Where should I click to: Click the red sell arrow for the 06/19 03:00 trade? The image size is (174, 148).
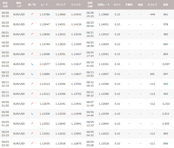point(32,64)
